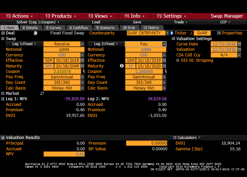247x177 pixels.
Task: Open calendar for Leg 1 Effective date
Action: 83,60
